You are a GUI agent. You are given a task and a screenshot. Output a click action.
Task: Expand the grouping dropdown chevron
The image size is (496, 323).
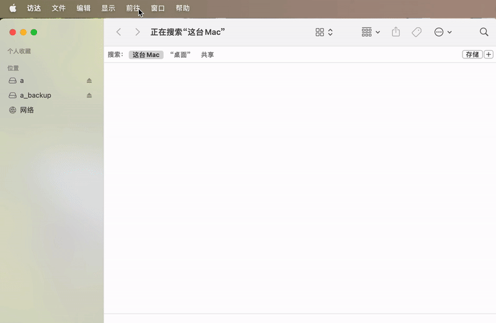pos(378,32)
